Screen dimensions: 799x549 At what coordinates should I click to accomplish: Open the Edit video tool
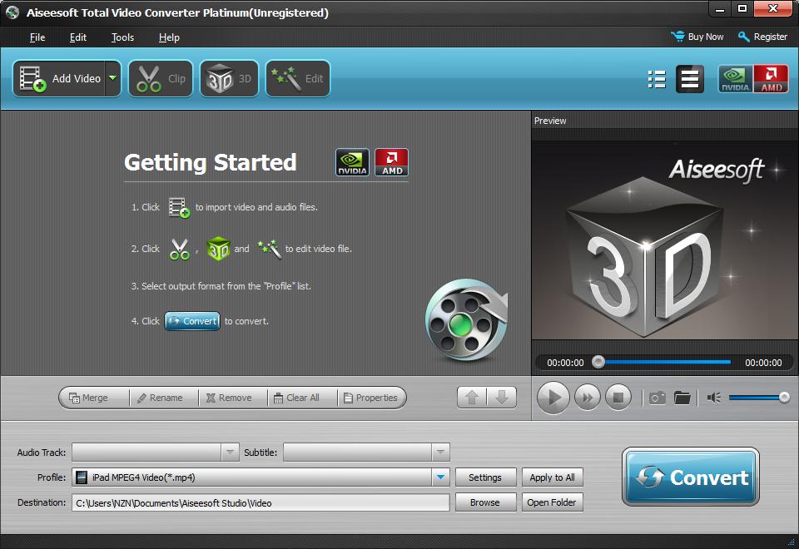(x=297, y=78)
